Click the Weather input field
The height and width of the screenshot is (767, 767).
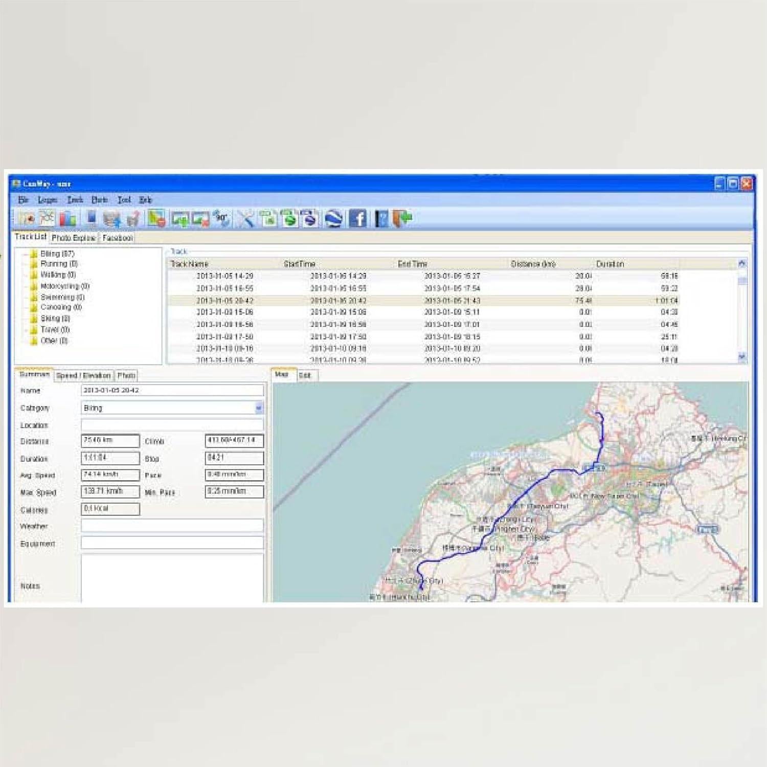pos(172,526)
